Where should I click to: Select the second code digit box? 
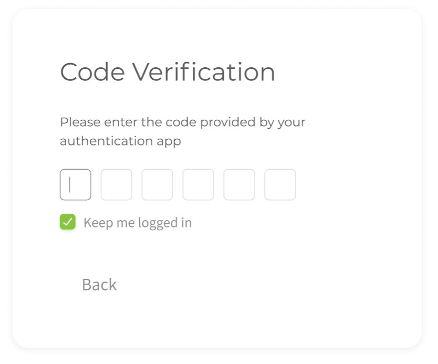tap(117, 185)
